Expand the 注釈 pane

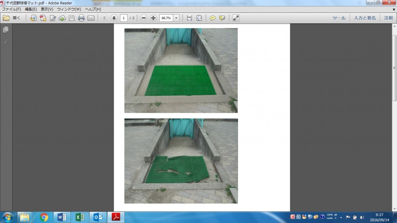tap(388, 18)
